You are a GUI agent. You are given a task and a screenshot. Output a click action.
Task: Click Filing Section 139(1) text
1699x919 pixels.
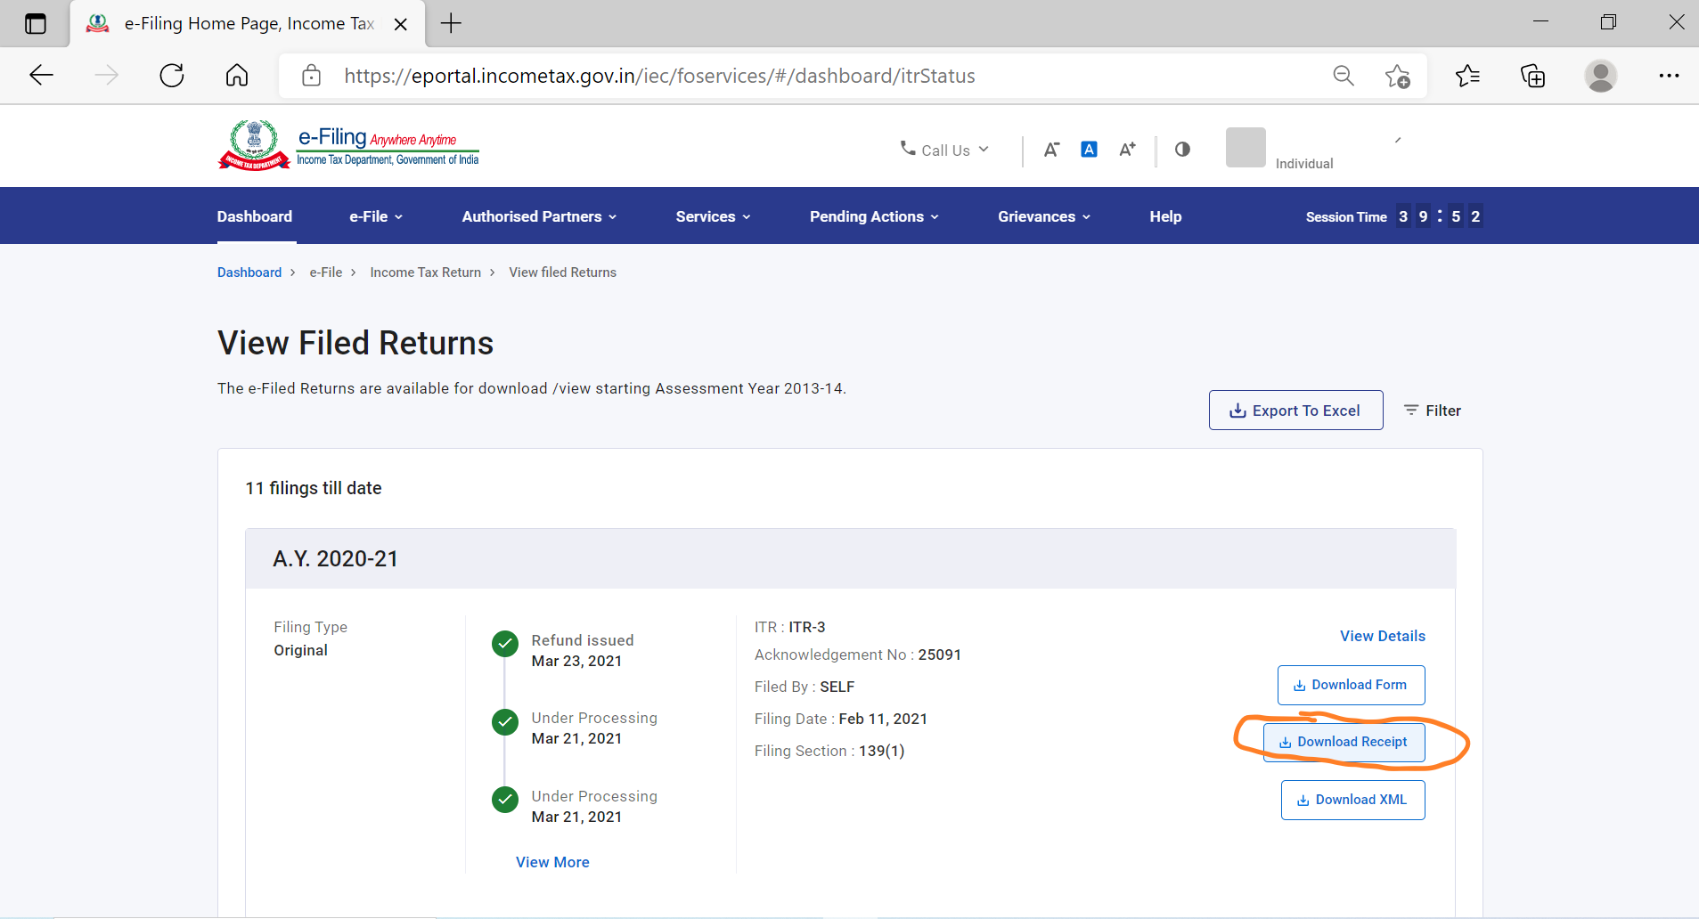[x=829, y=751]
